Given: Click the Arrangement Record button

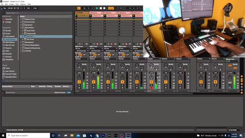Looking at the screenshot, I should point(104,8).
